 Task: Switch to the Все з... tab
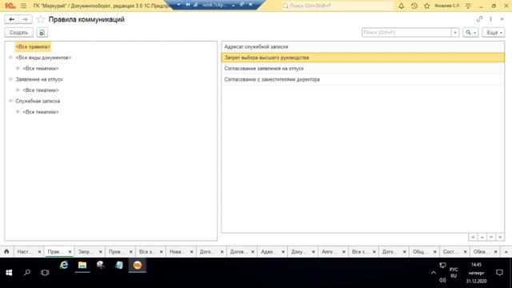[x=146, y=252]
